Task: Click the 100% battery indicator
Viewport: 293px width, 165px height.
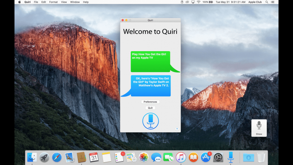Action: pos(207,2)
